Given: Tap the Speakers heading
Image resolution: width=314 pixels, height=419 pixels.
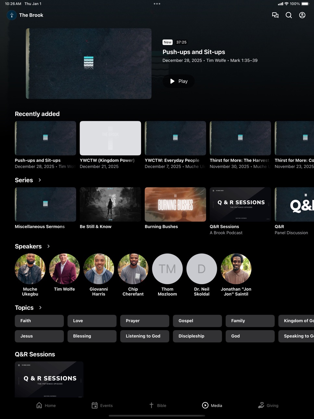Looking at the screenshot, I should pyautogui.click(x=28, y=246).
